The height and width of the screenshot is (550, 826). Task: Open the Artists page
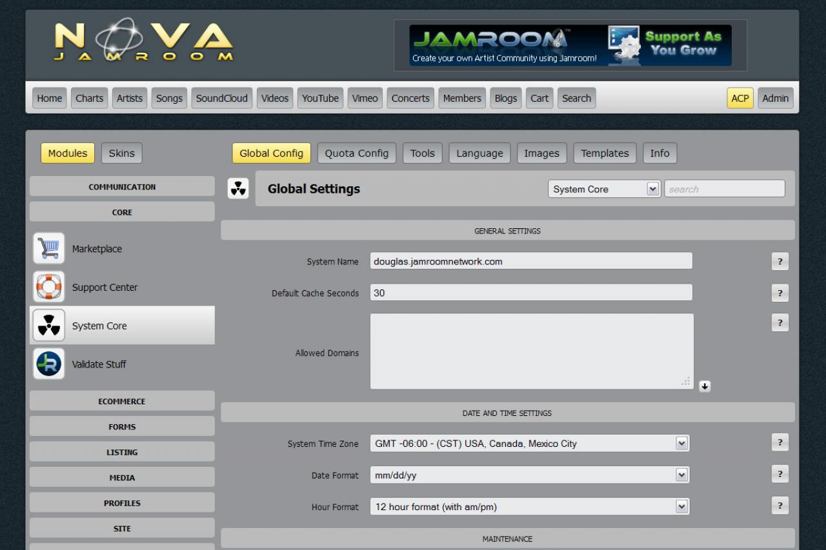[x=130, y=98]
